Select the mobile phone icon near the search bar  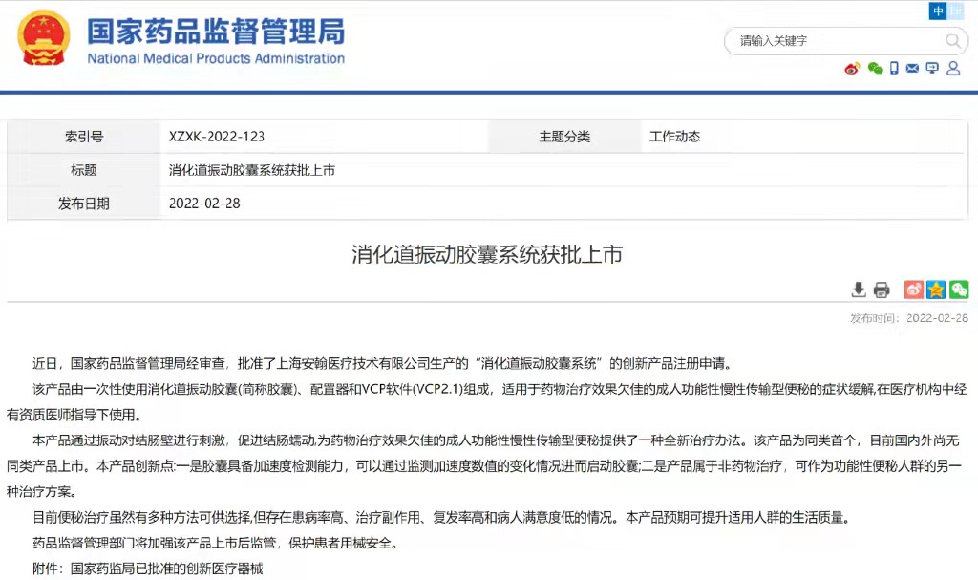[x=894, y=69]
